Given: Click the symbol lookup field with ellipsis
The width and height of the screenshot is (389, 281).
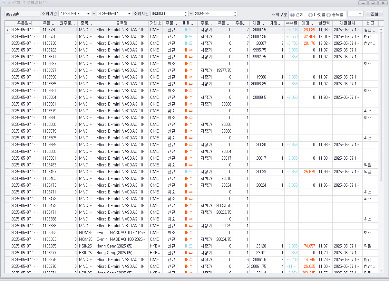Looking at the screenshot, I should tap(355, 14).
